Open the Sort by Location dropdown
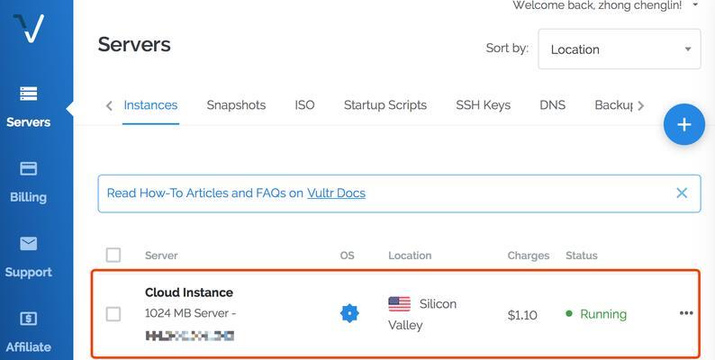715x360 pixels. (620, 49)
